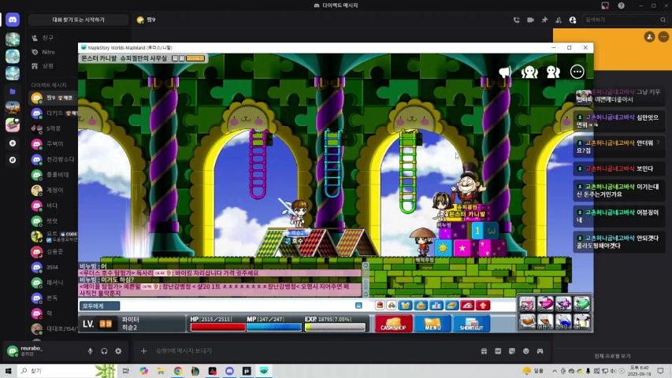Open the GIF picker icon
Viewport: 672px width, 378px height.
click(x=498, y=351)
